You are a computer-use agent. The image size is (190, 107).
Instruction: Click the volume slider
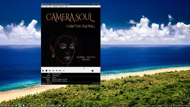pos(98,70)
